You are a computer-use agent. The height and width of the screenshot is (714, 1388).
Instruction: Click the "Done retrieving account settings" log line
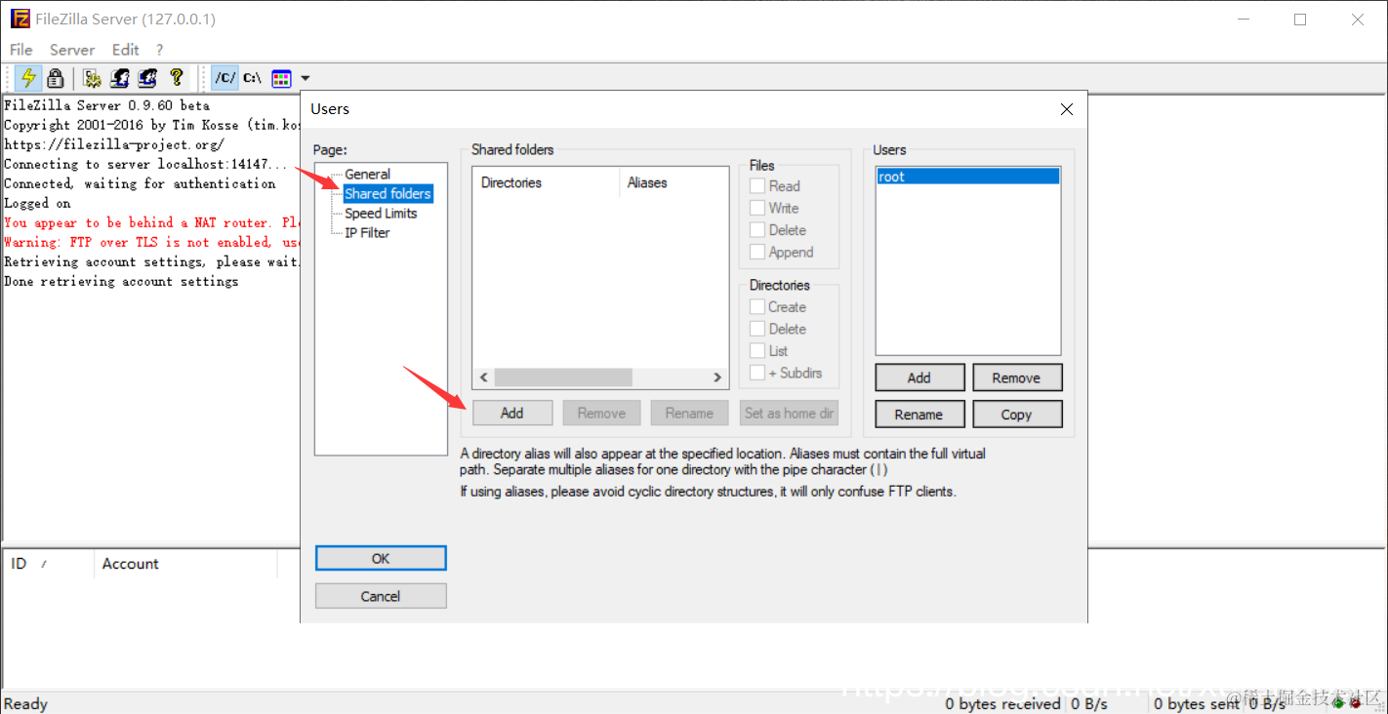pos(121,281)
